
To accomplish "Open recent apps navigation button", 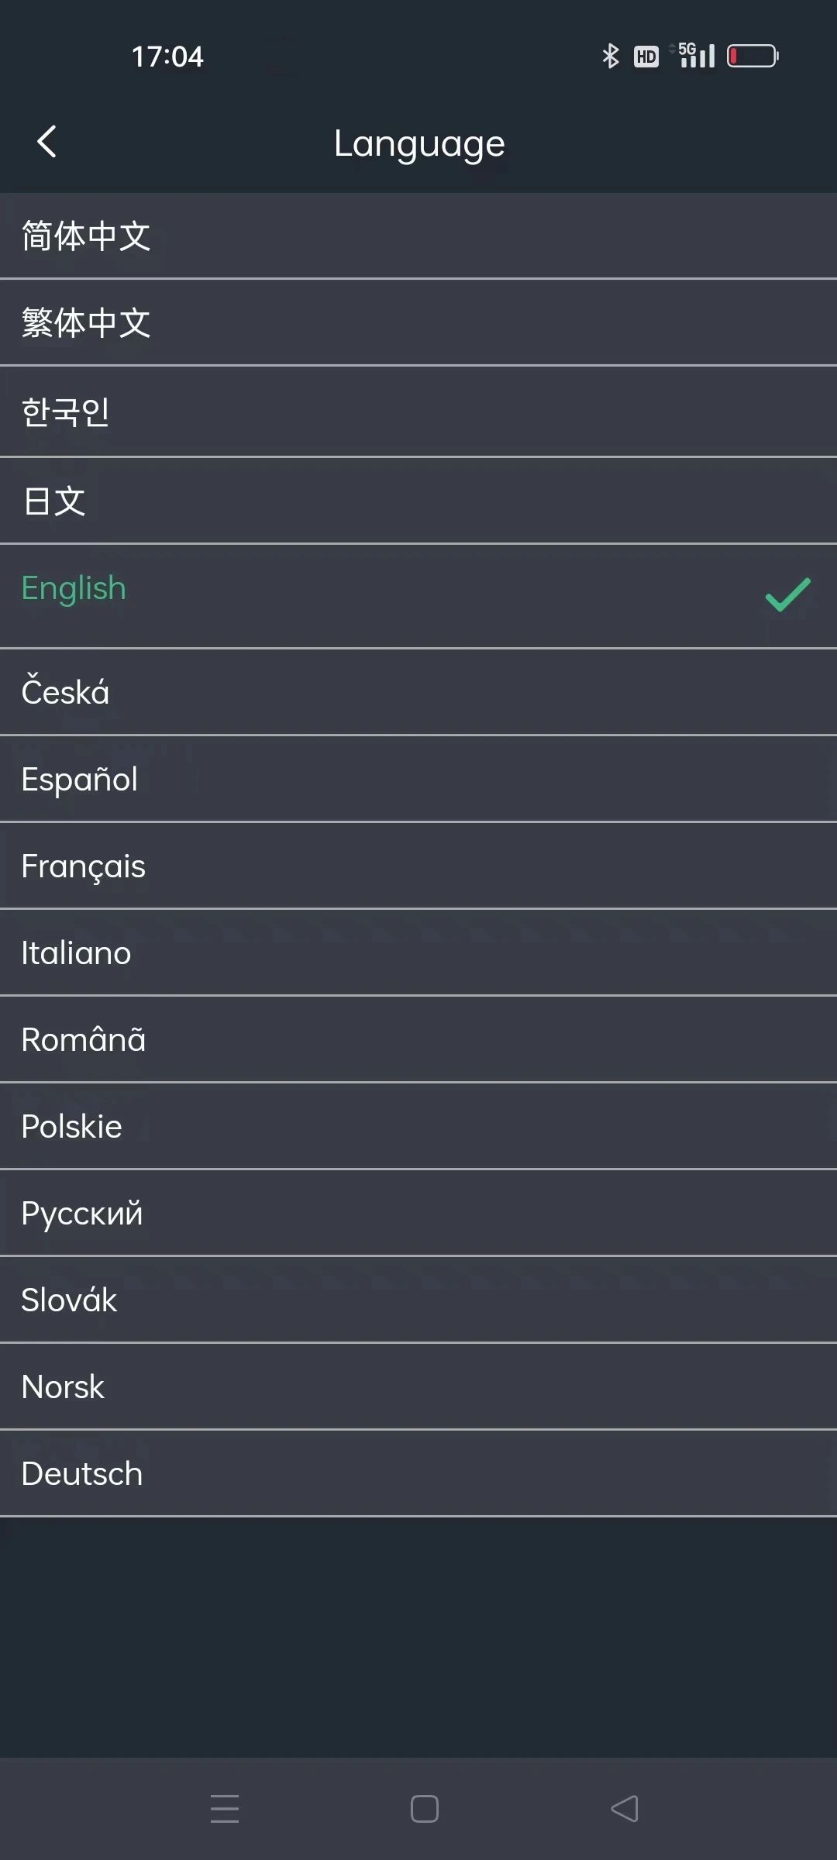I will click(225, 1808).
